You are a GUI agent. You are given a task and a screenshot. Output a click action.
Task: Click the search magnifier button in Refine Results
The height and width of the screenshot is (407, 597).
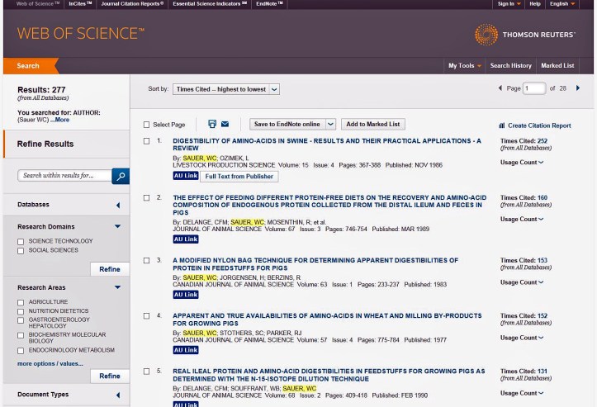121,175
